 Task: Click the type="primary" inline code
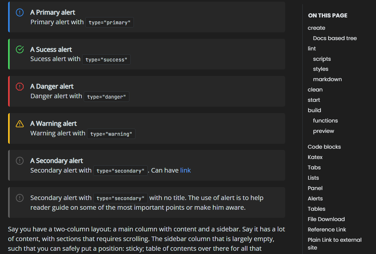point(110,23)
